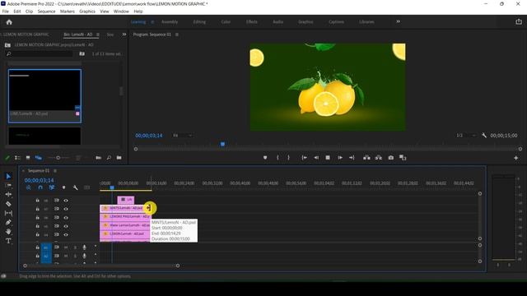
Task: Open Program monitor button editor plus
Action: 516,158
